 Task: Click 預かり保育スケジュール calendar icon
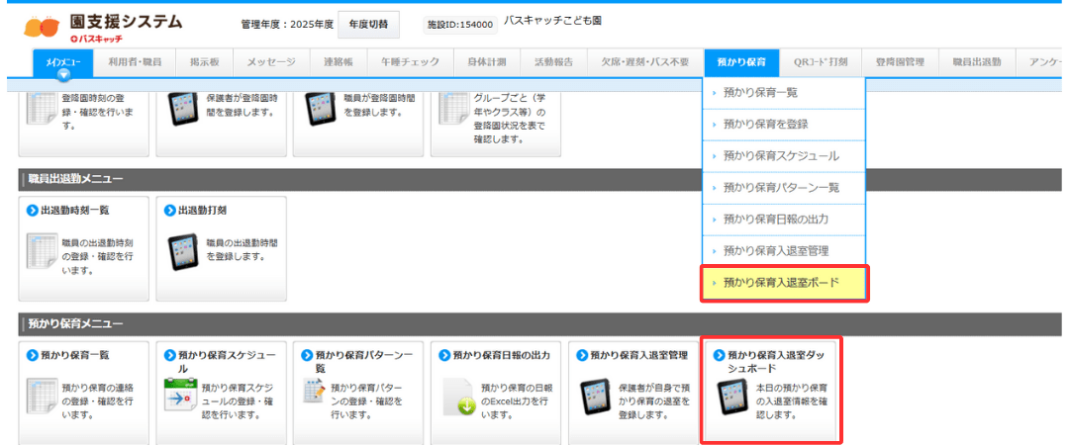point(180,398)
